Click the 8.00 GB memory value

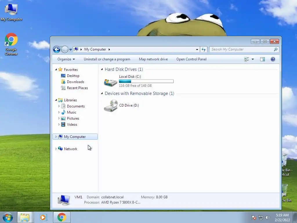[x=162, y=197]
